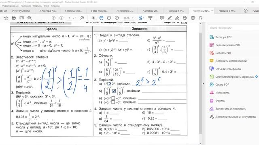Switch to the 7 алгебра 20 tab
This screenshot has height=145, width=259.
(150, 11)
